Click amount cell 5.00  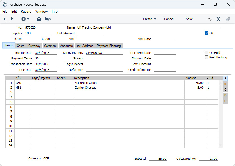[x=195, y=88]
